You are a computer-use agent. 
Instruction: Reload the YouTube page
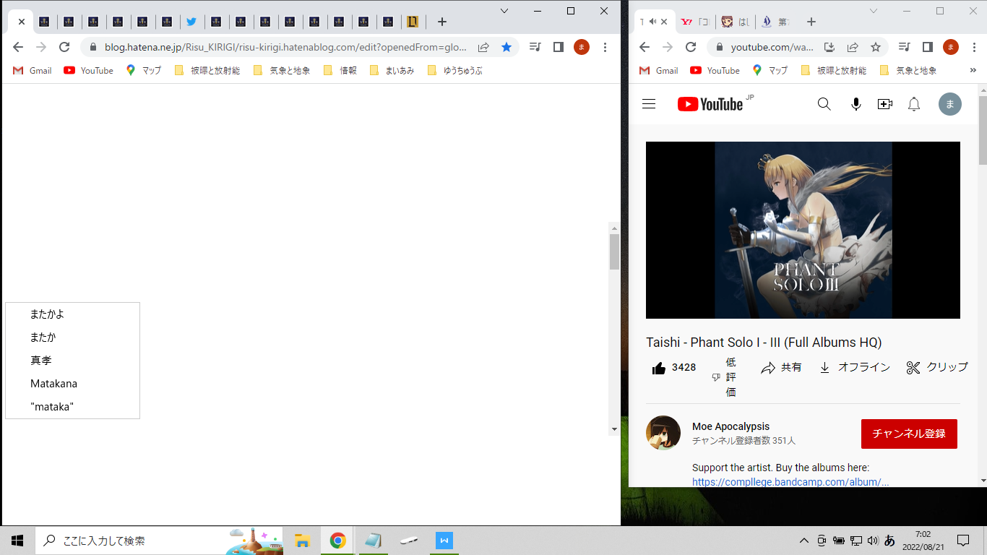click(691, 47)
